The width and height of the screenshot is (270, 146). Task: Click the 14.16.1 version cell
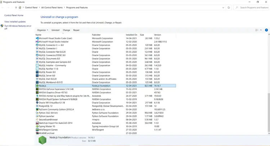tap(157, 86)
